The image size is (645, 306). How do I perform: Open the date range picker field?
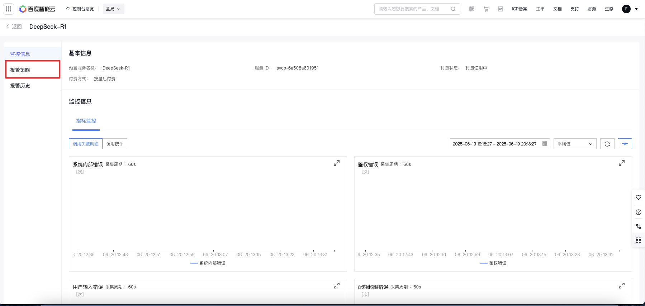(500, 144)
